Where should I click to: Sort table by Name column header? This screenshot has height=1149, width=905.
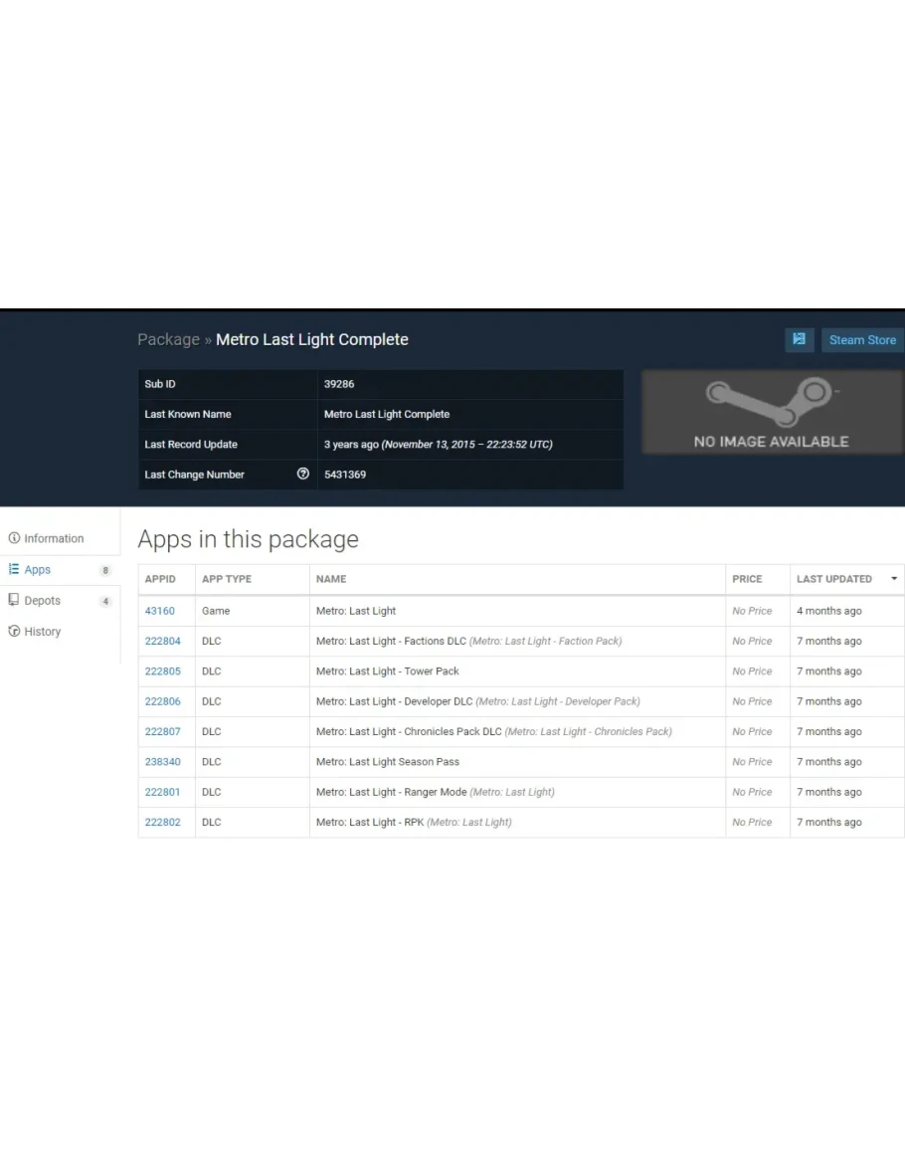point(331,579)
